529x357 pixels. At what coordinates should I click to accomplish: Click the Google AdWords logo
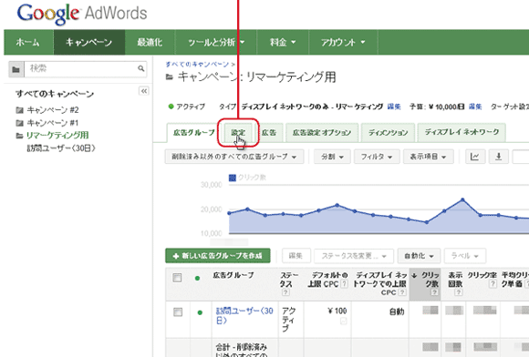[82, 14]
